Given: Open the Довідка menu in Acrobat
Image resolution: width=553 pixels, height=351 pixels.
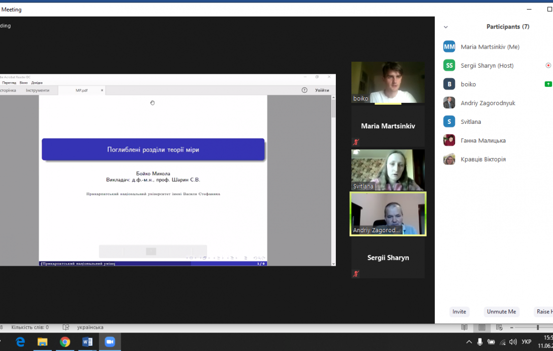Looking at the screenshot, I should [x=37, y=83].
